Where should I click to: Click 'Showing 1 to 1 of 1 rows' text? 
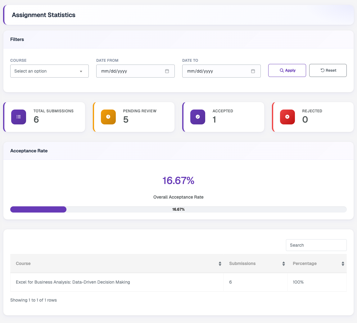coord(34,300)
